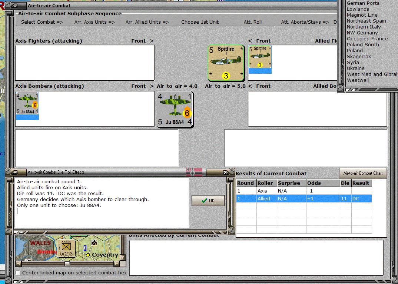The width and height of the screenshot is (398, 284).
Task: Click the Surprise column header
Action: click(x=291, y=183)
